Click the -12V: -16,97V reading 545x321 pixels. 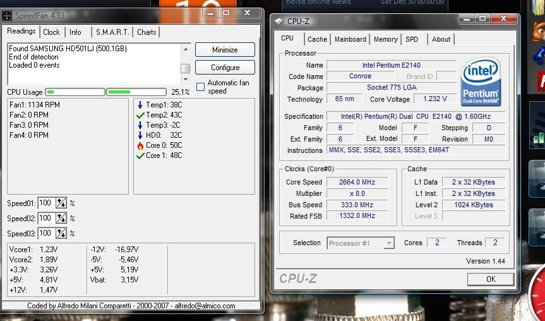point(114,250)
